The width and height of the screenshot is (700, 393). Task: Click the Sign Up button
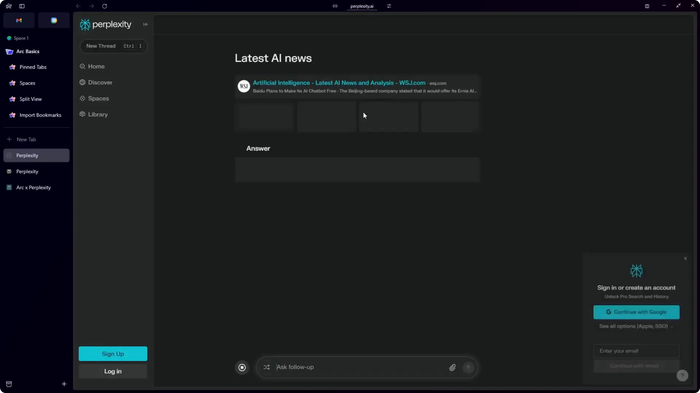point(113,353)
